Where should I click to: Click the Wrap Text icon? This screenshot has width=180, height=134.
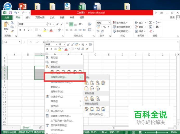90,24
